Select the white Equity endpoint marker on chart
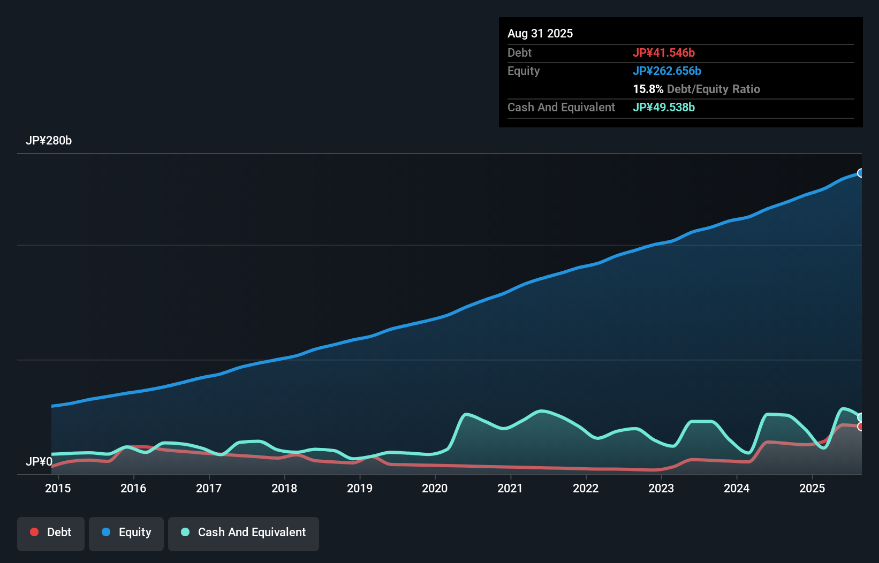Viewport: 879px width, 563px height. pos(861,172)
